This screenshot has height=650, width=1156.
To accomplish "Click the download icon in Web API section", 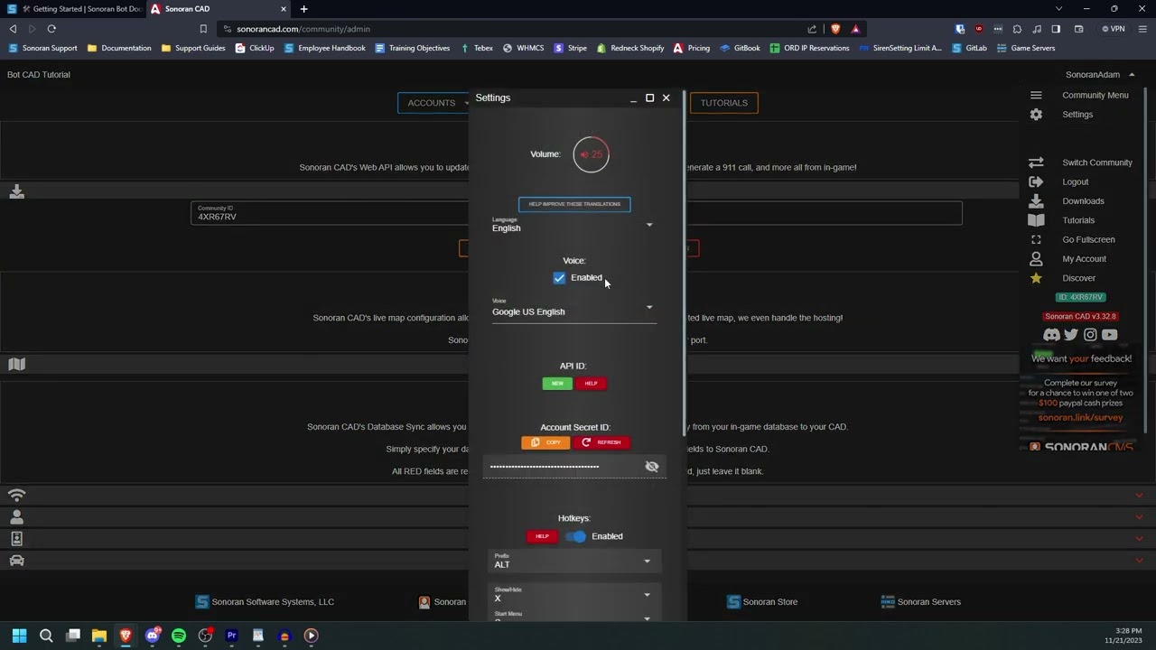I will coord(16,191).
